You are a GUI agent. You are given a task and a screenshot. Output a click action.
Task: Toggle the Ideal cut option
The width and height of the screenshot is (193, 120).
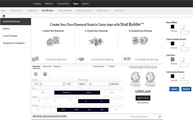click(43, 92)
